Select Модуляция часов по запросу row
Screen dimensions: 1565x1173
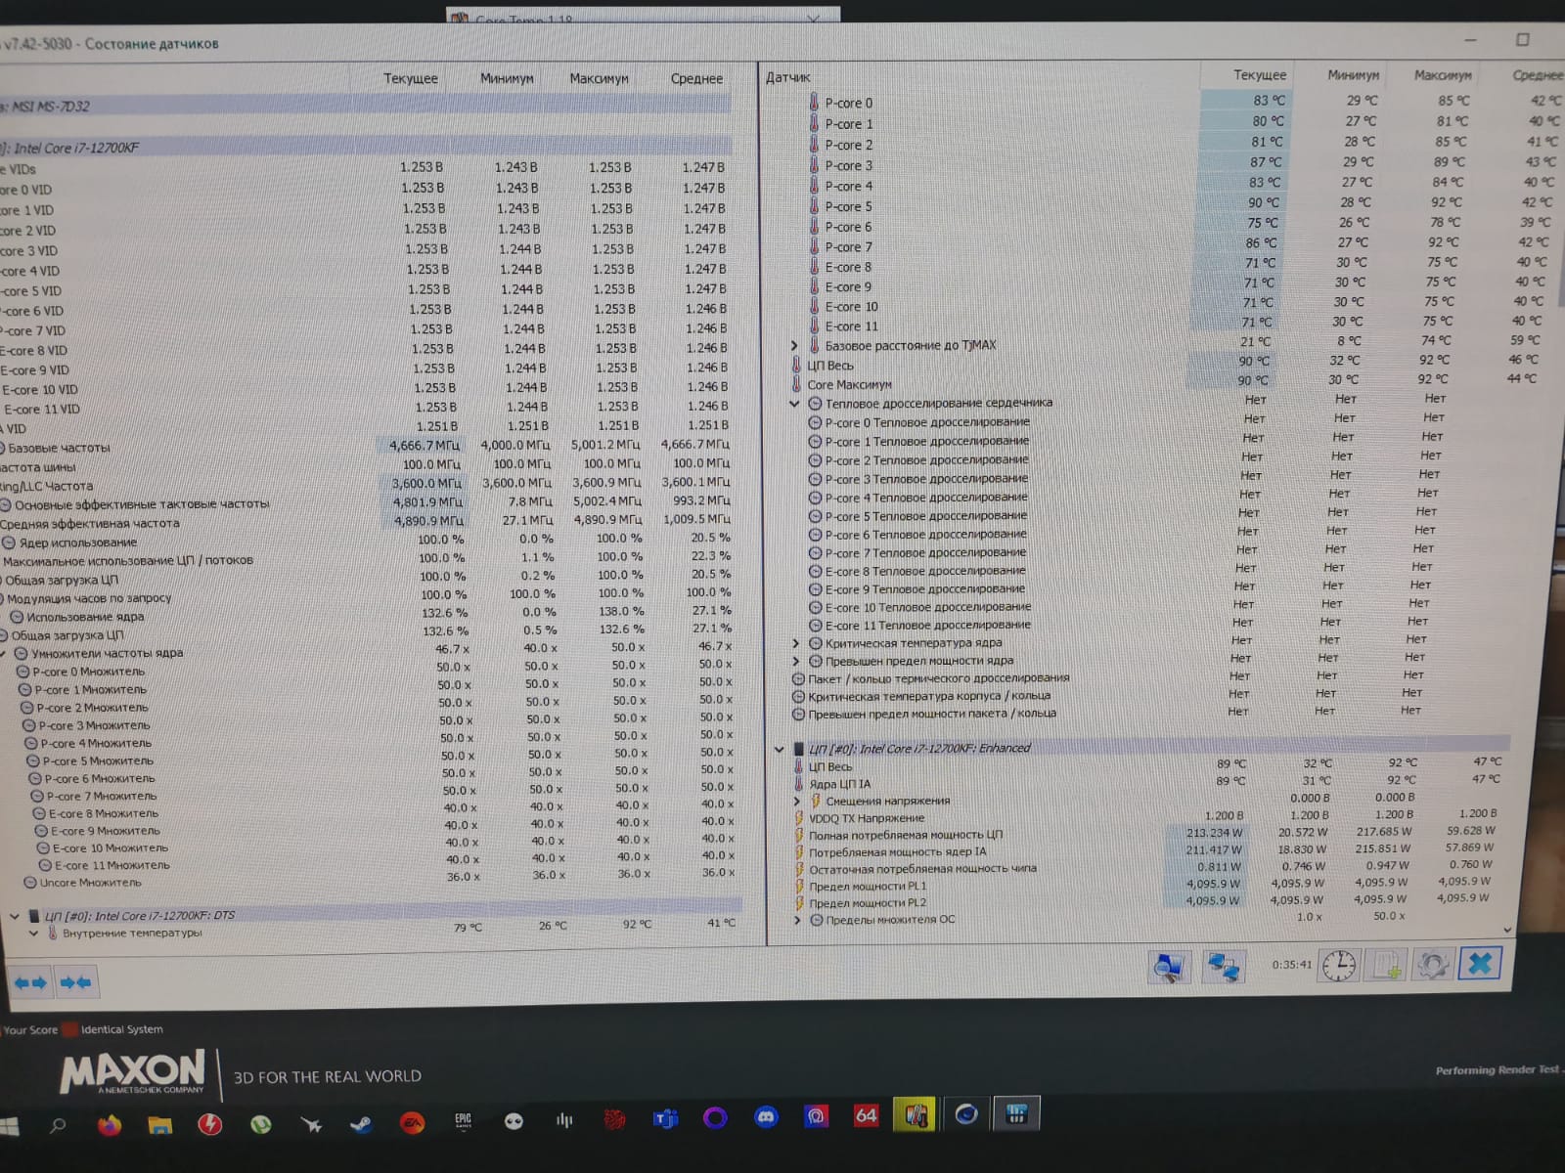pos(366,595)
